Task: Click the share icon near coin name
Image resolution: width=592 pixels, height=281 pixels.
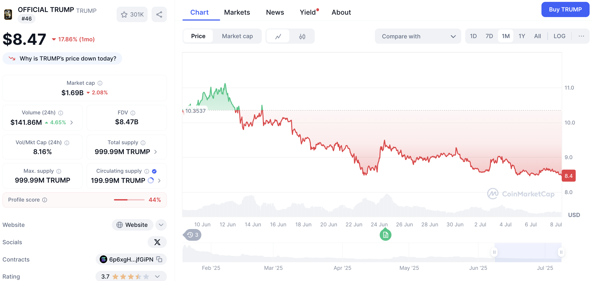Action: 159,14
